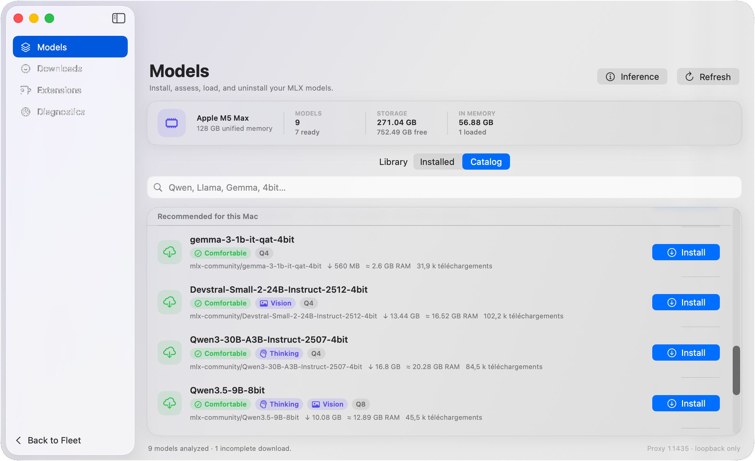
Task: Click the Comfortable badge on Devstral row
Action: pos(220,303)
